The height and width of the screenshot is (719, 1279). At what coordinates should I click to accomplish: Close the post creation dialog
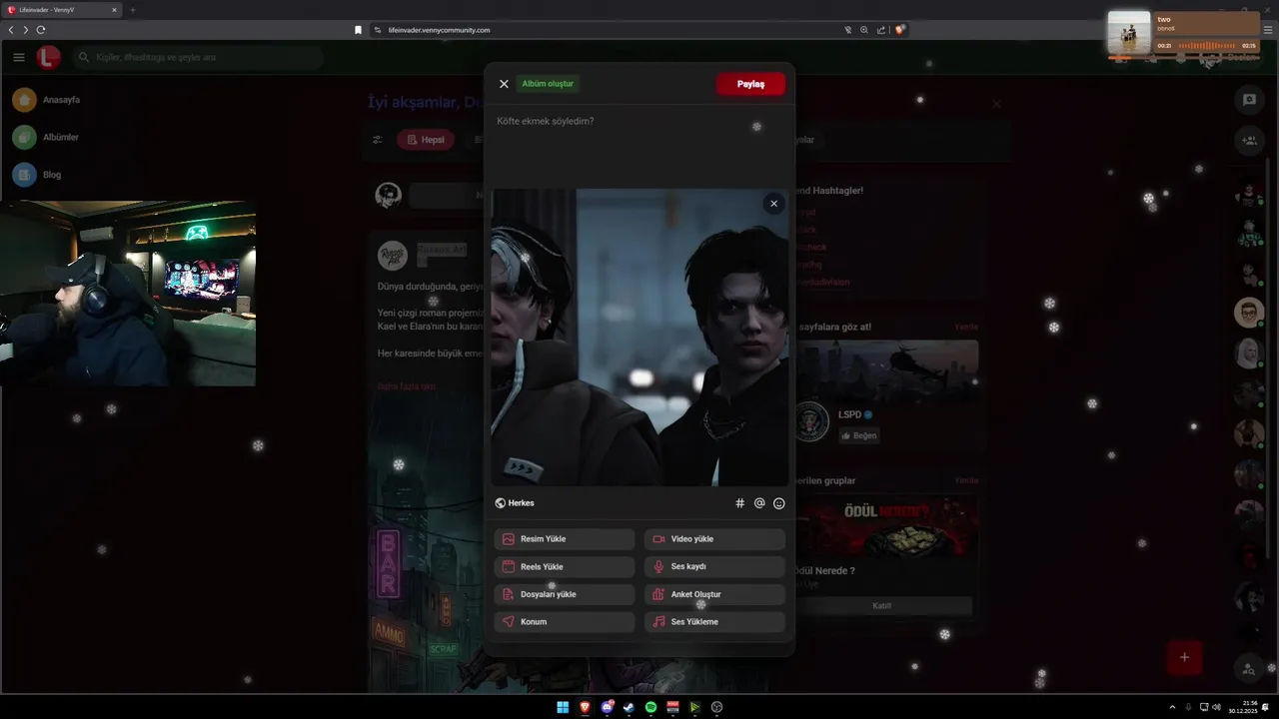(504, 84)
